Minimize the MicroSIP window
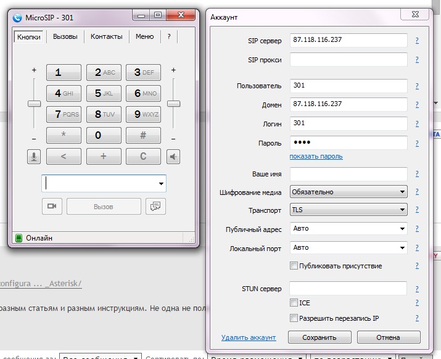The width and height of the screenshot is (441, 359). coord(141,15)
